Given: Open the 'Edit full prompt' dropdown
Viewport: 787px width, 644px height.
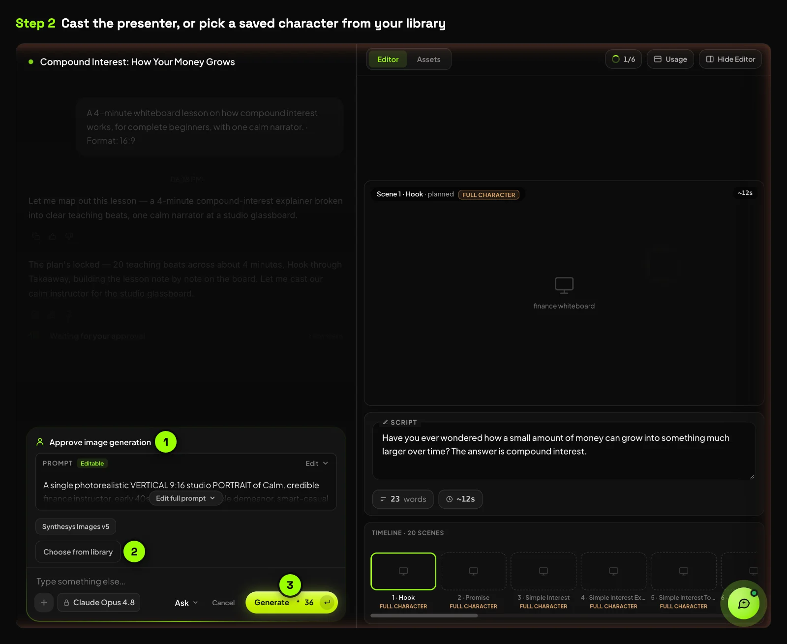Looking at the screenshot, I should tap(185, 498).
